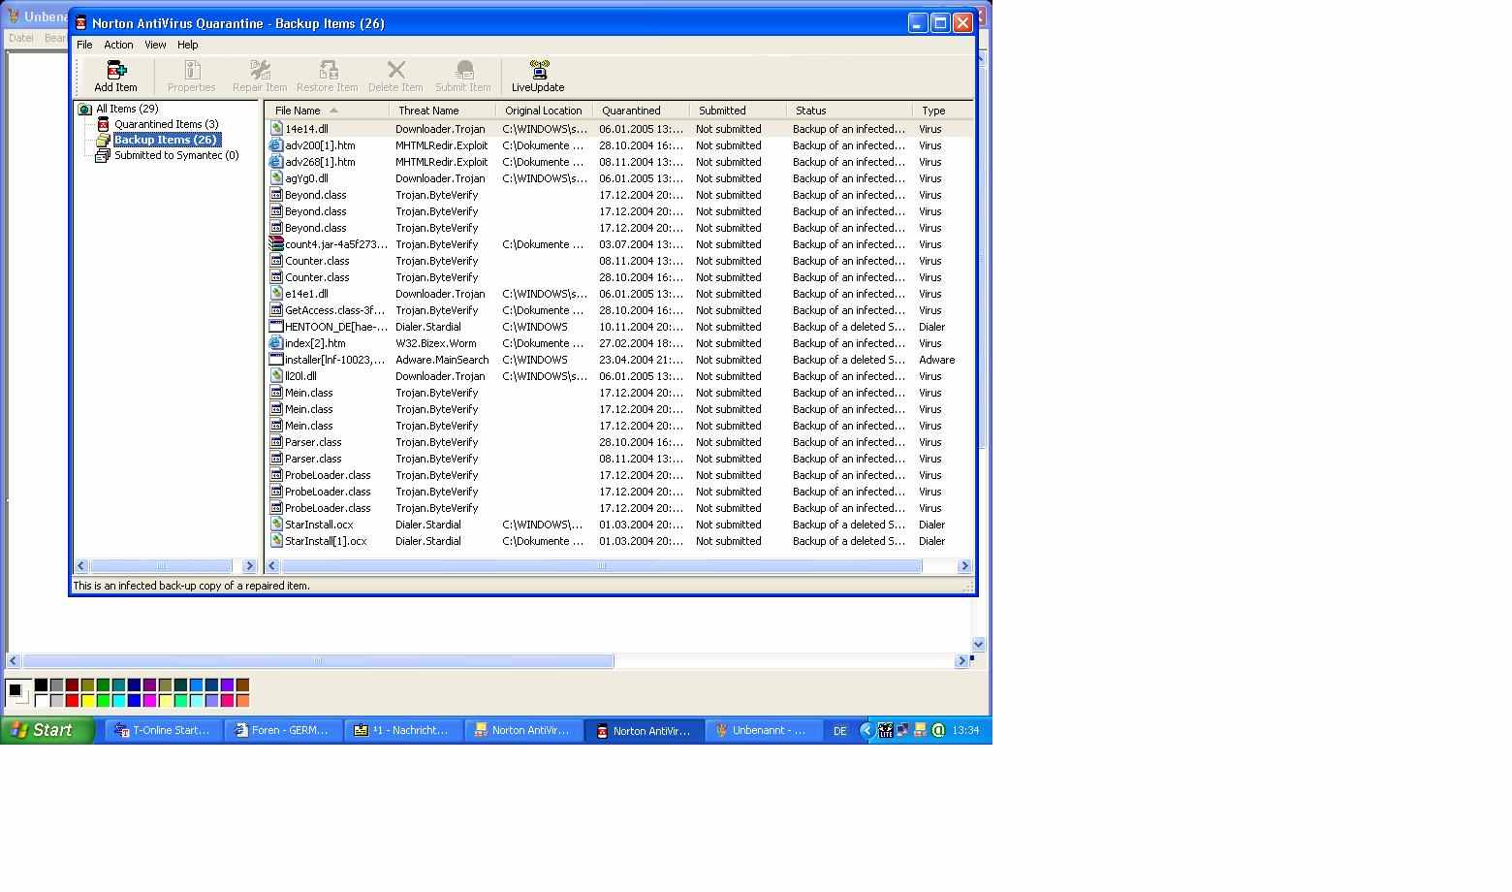This screenshot has width=1512, height=892.
Task: Select the All Items (29) tree node
Action: 127,109
